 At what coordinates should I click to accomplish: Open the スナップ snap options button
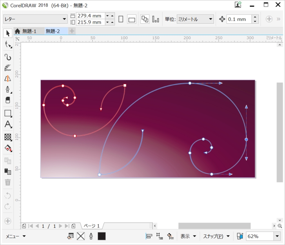click(x=216, y=236)
